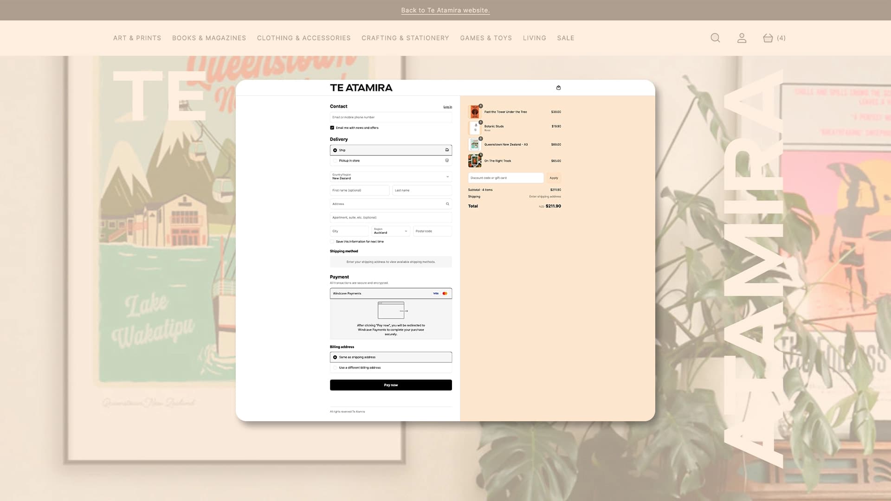Select Same as shipping address
The image size is (891, 501).
point(391,357)
